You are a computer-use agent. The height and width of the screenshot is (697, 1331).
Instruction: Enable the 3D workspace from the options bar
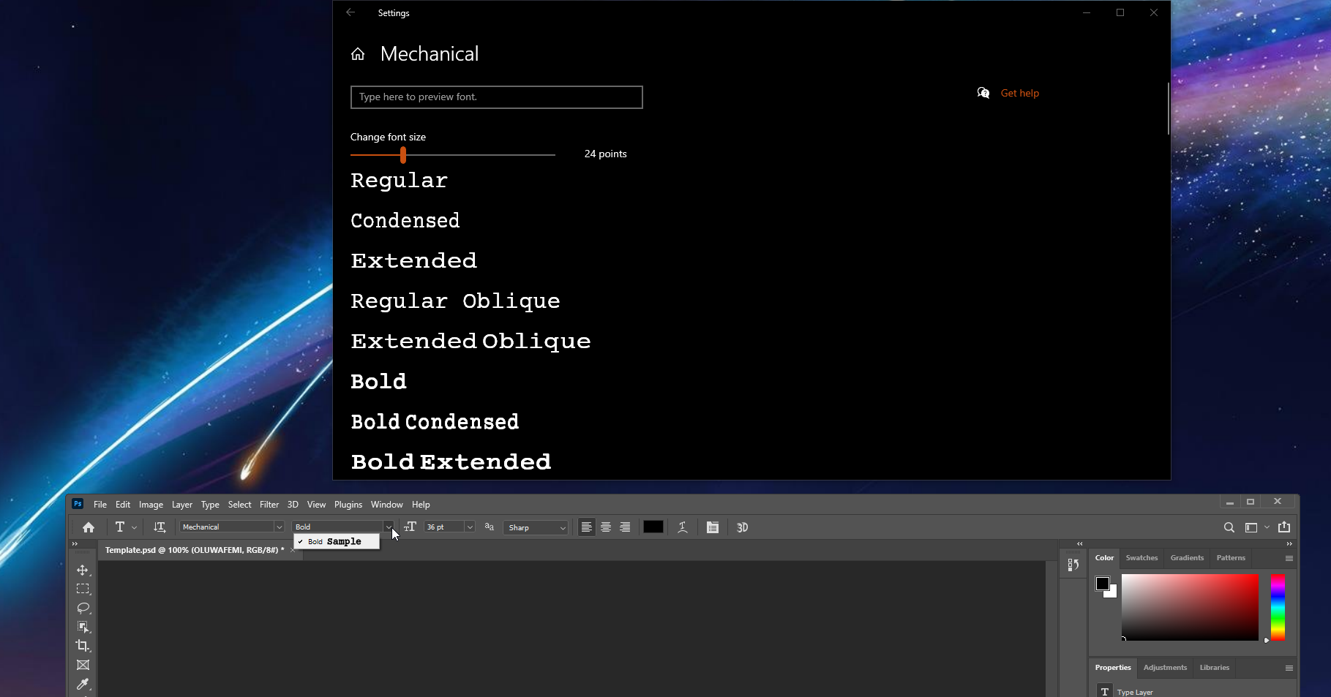742,527
